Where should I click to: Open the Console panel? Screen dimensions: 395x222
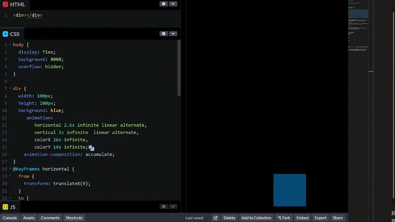pyautogui.click(x=10, y=218)
